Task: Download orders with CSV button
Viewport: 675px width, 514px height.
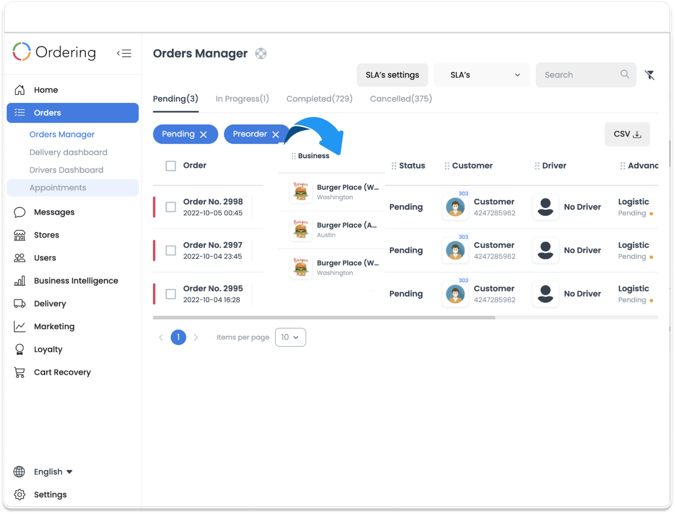Action: [x=627, y=134]
